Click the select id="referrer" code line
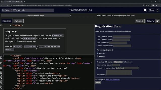 point(27,71)
